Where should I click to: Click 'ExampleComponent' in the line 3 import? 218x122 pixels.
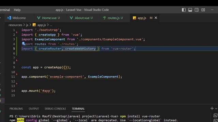tap(50, 39)
